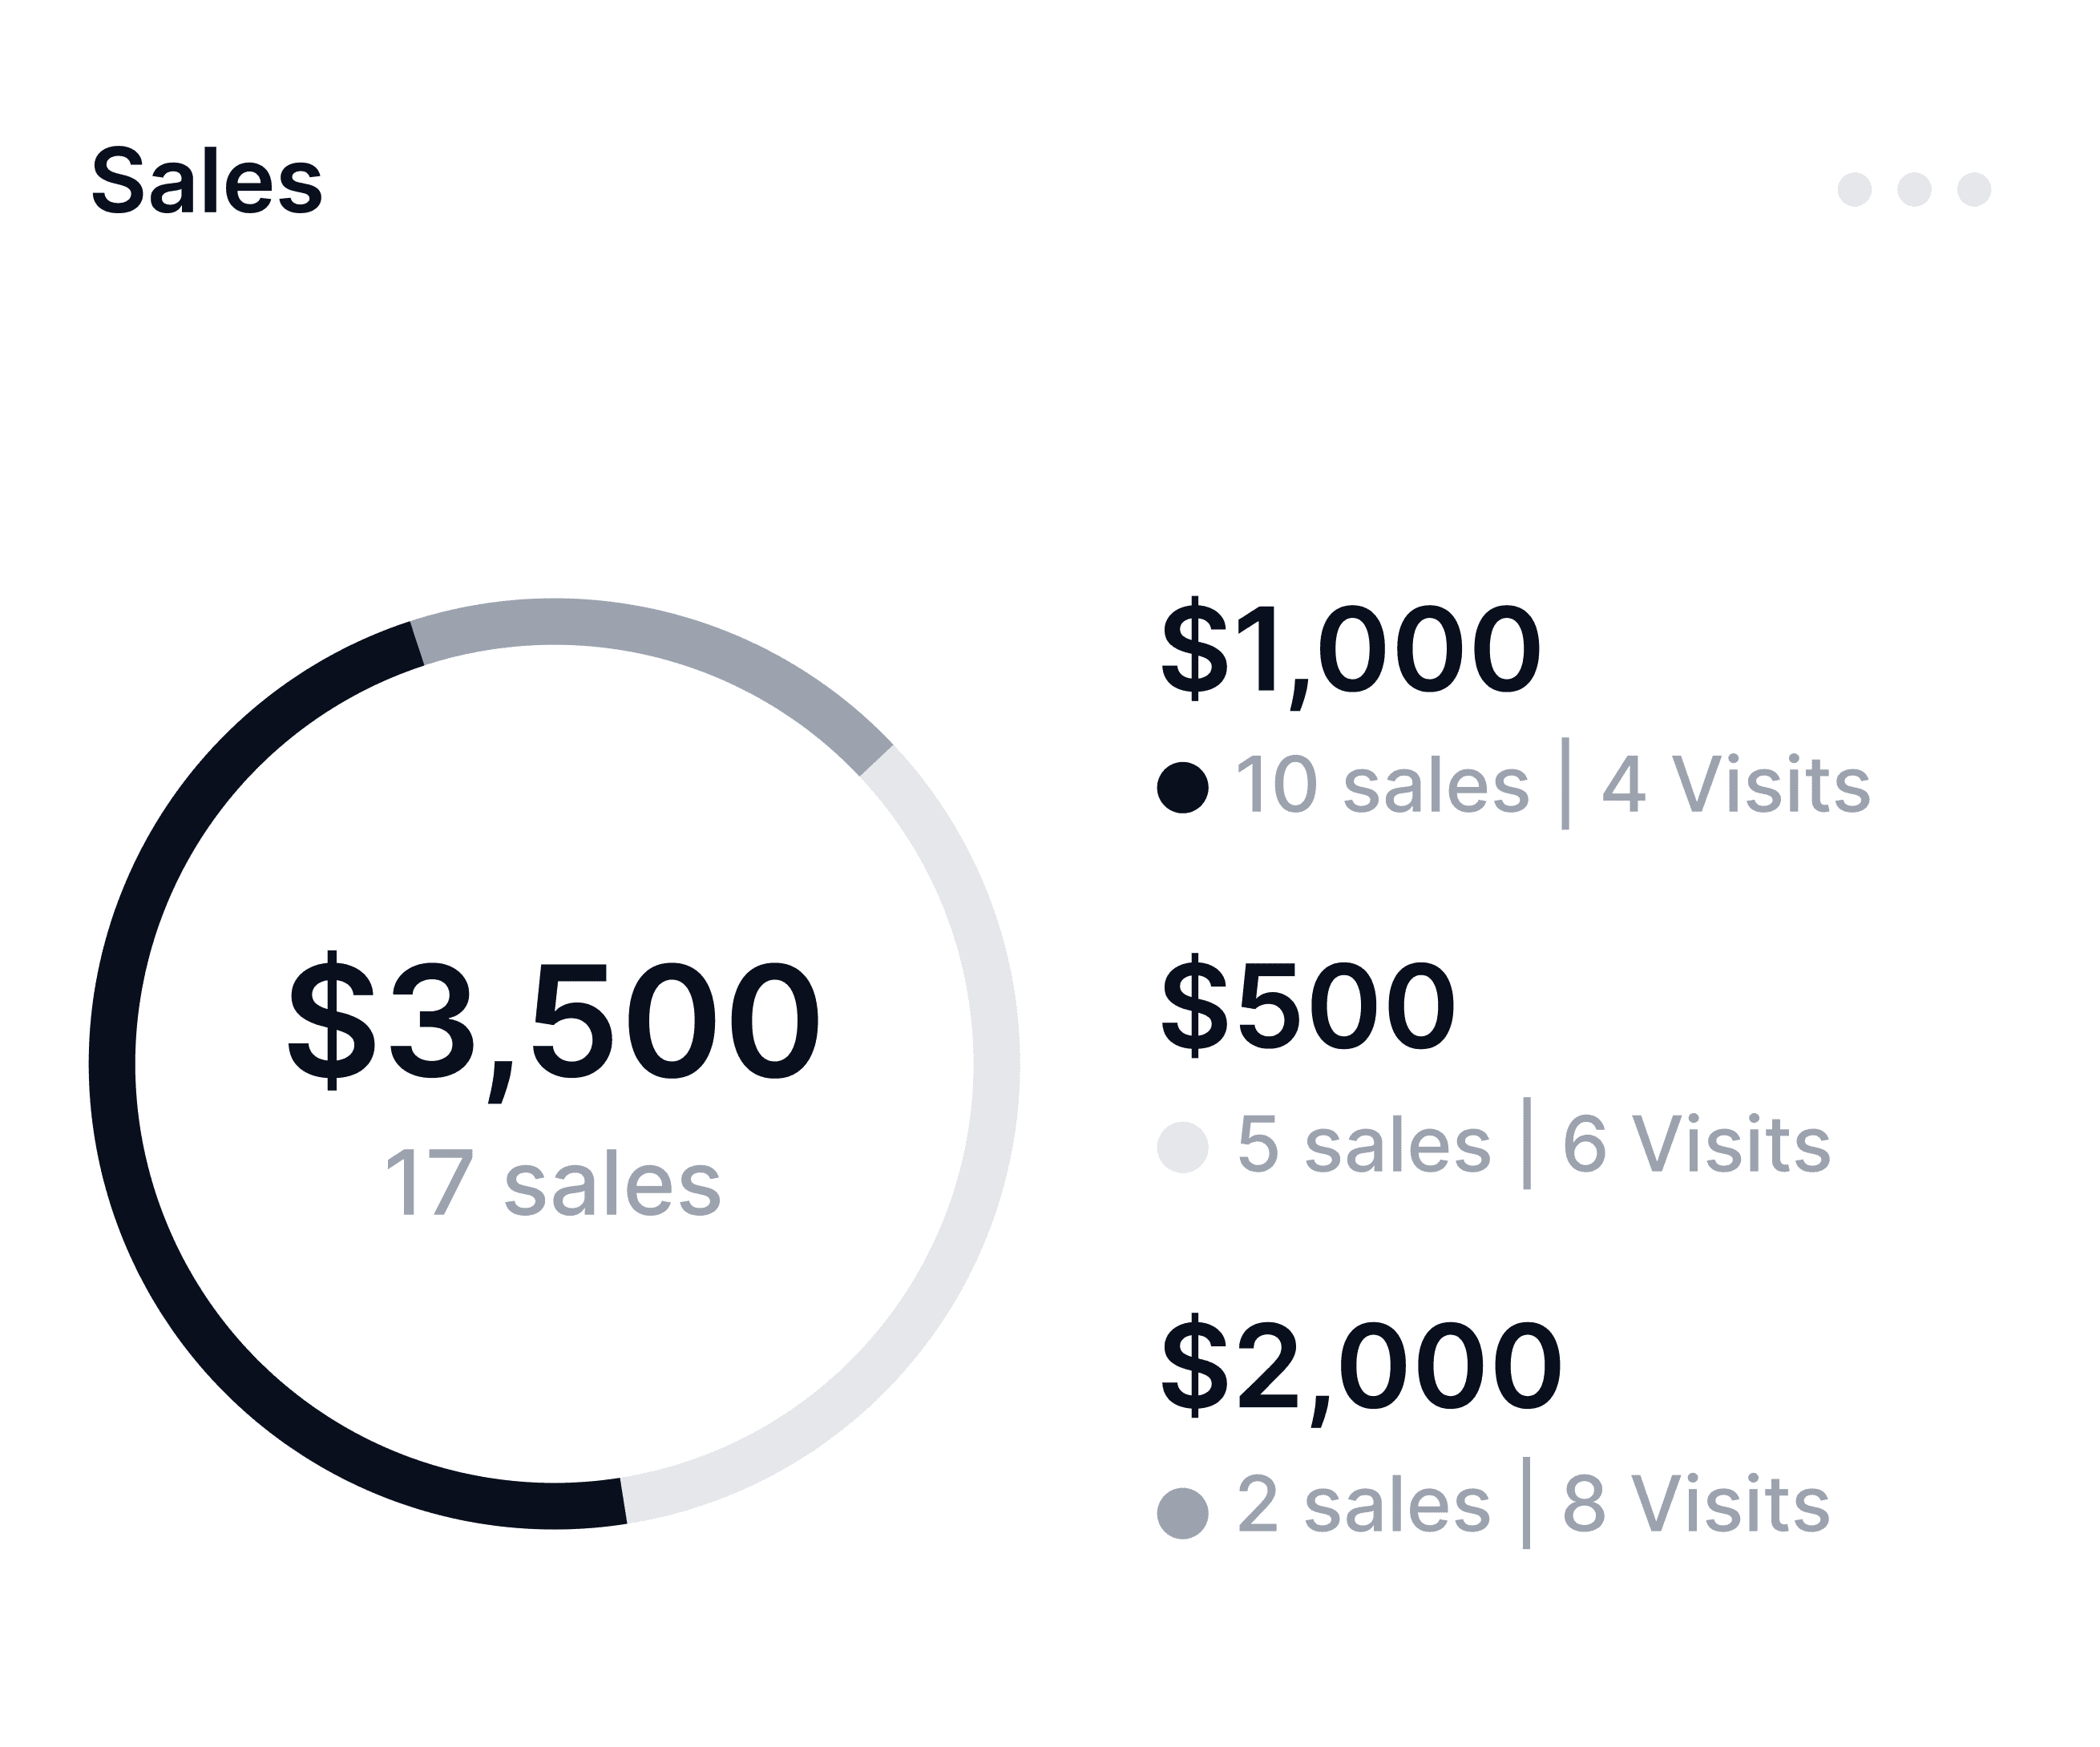
Task: Click the $2,000 amount
Action: (x=1360, y=1368)
